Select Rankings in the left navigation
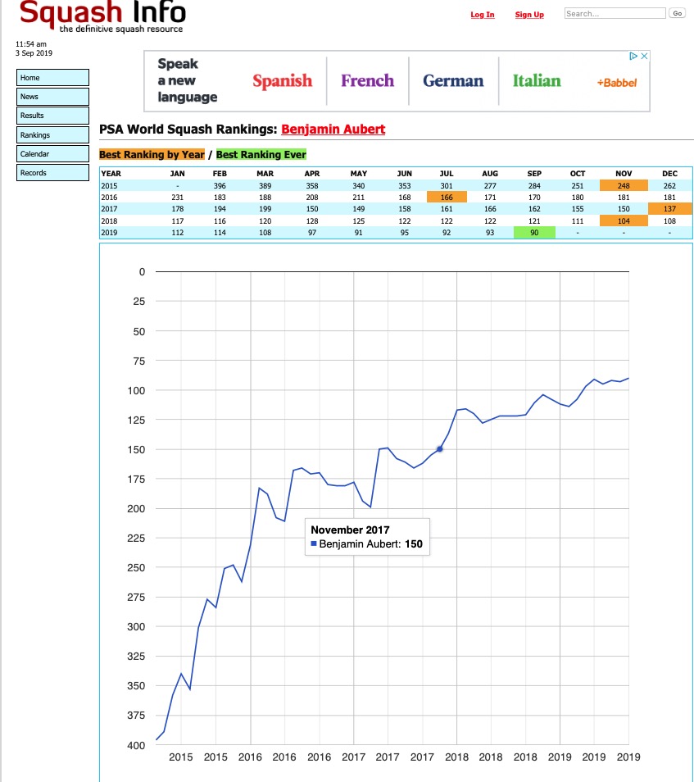The width and height of the screenshot is (694, 782). tap(52, 135)
